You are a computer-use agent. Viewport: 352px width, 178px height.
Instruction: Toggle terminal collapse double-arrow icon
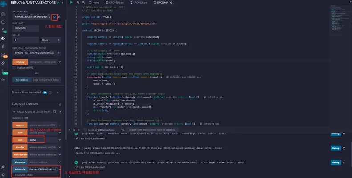click(x=69, y=130)
